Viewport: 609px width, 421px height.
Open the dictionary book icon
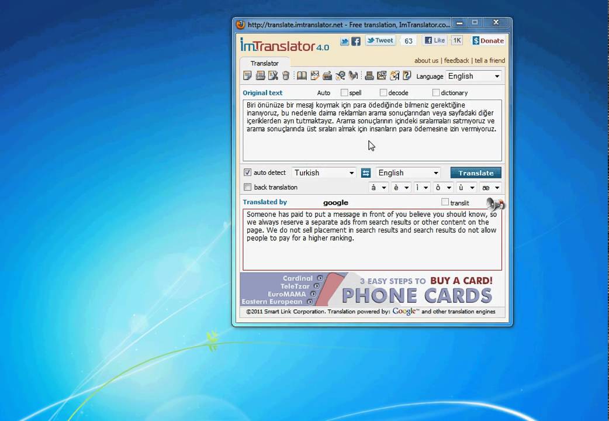coord(302,76)
